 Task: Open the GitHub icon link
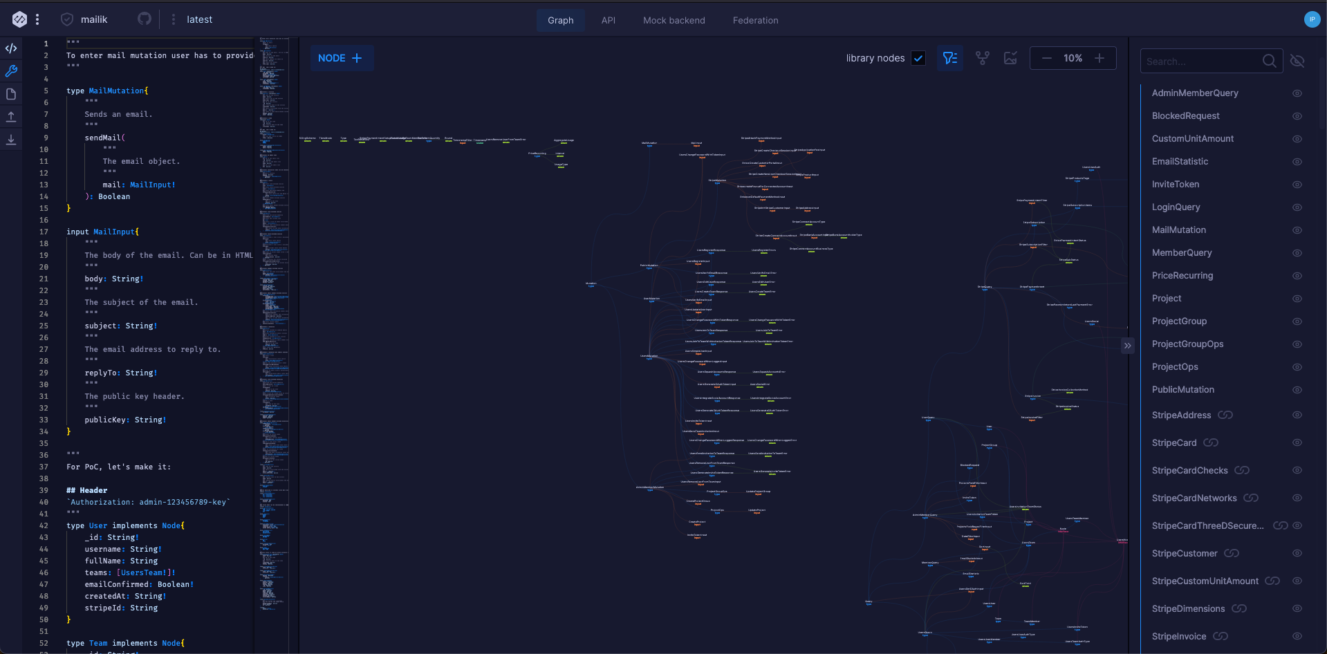[x=145, y=19]
